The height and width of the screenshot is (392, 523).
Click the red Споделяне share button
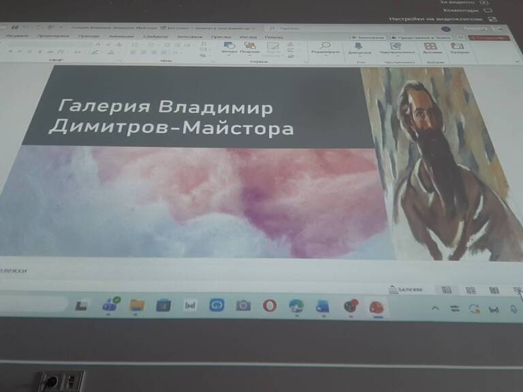[x=489, y=37]
